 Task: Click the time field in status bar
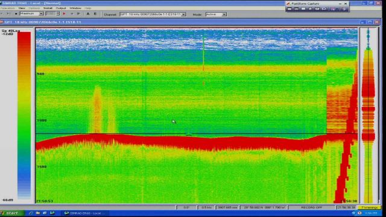347,207
